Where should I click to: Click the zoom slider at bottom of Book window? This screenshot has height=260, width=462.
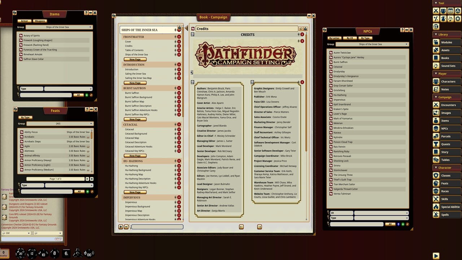[x=158, y=227]
